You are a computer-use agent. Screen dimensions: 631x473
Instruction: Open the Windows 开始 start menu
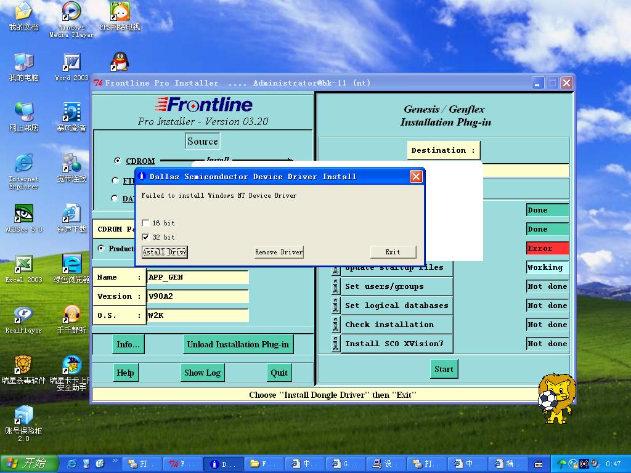click(29, 464)
